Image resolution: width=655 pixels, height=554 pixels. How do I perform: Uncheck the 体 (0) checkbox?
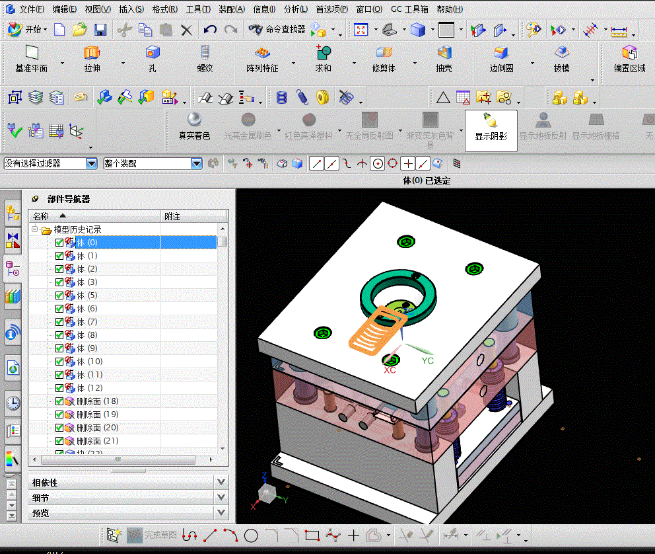(x=59, y=243)
